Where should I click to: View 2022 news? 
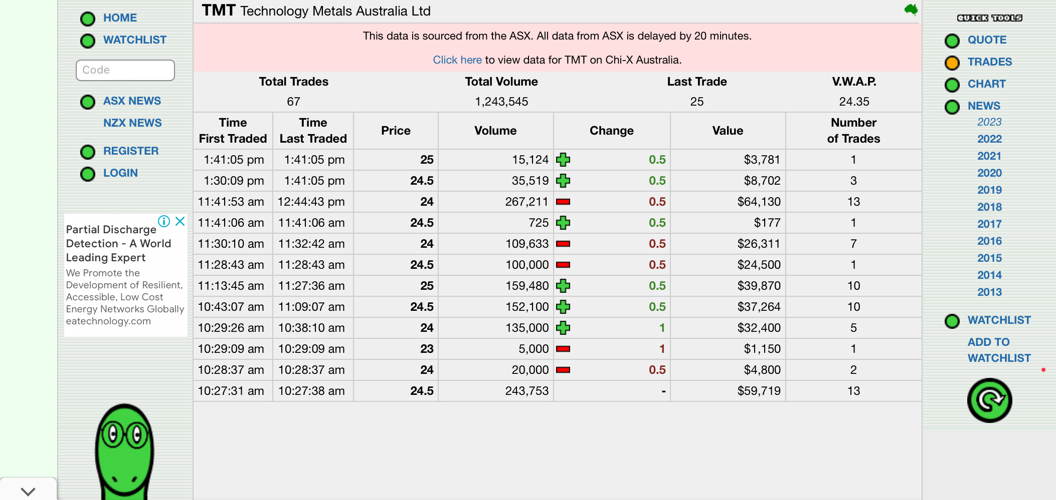[x=989, y=139]
